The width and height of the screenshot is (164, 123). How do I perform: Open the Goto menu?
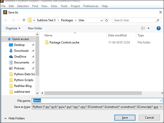pos(54,6)
